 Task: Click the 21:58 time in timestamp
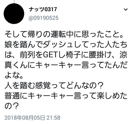(53, 118)
